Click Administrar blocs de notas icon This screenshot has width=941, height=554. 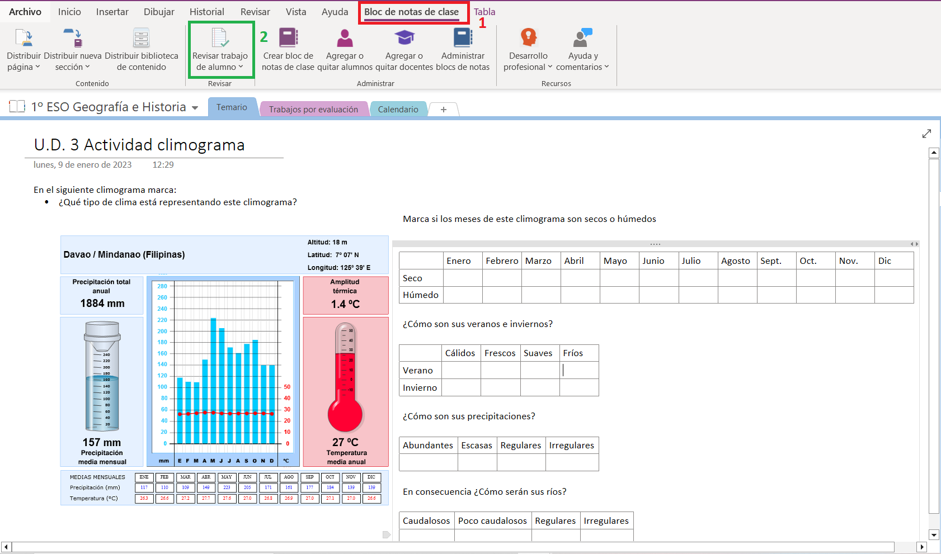[463, 39]
